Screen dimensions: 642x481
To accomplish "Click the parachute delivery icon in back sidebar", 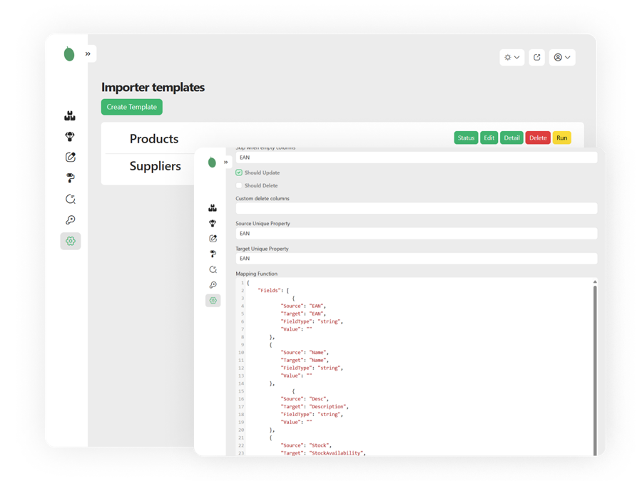I will [70, 137].
